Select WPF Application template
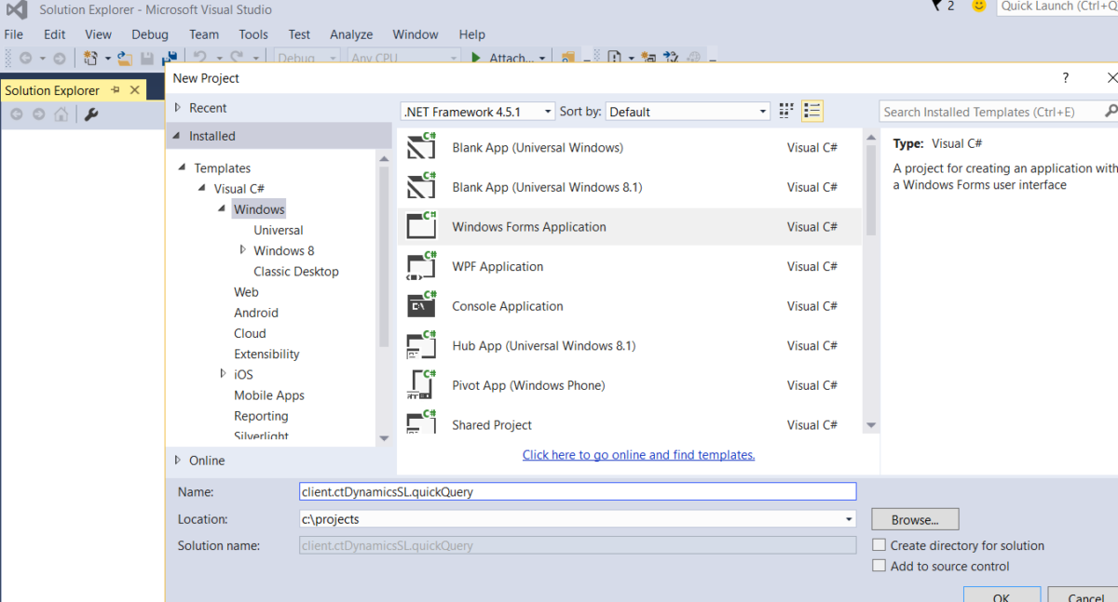 (630, 266)
